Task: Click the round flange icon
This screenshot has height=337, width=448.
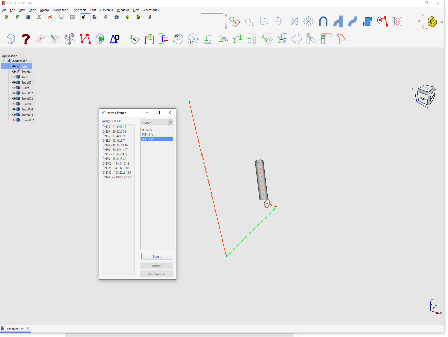Action: (308, 21)
